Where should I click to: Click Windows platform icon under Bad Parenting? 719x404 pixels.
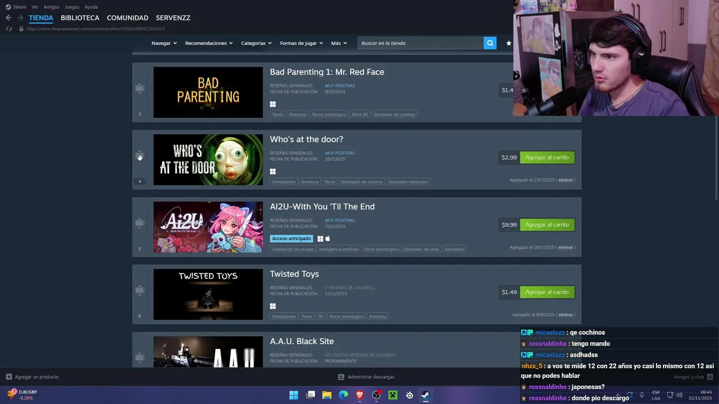(272, 104)
